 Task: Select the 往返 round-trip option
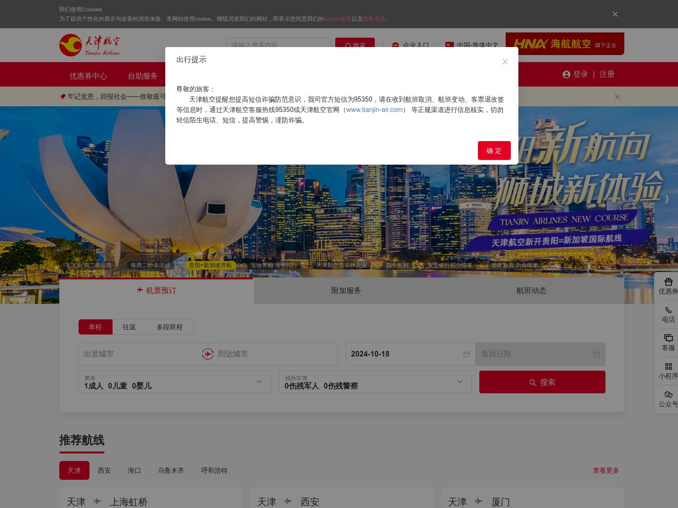129,327
